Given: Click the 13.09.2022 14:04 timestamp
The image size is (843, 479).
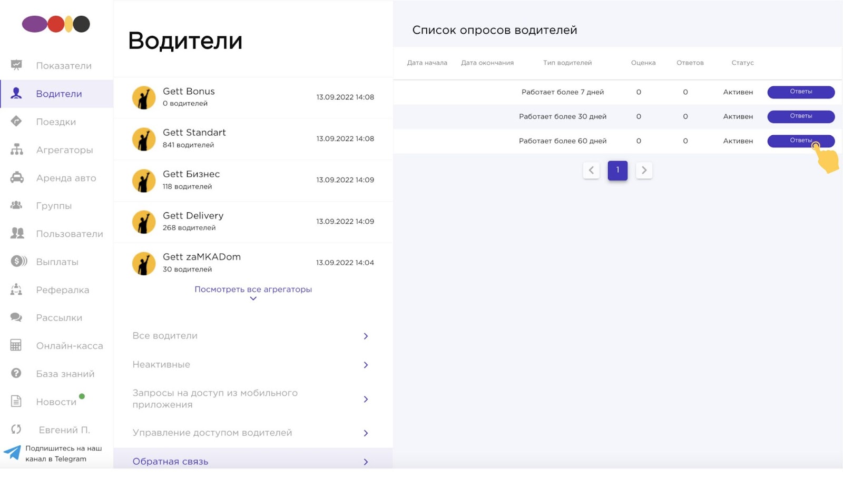Looking at the screenshot, I should [345, 263].
